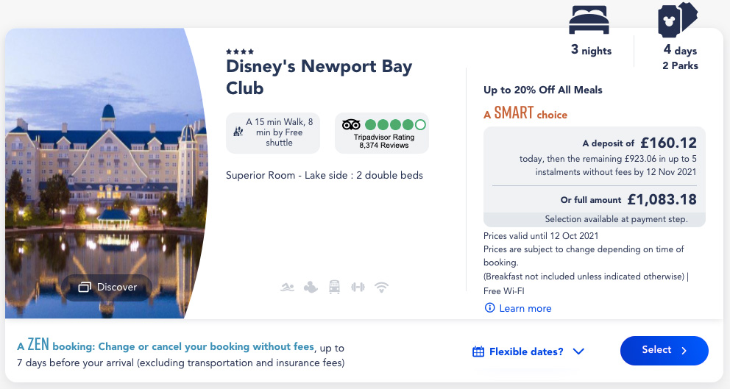Click the bed icon above 3 nights
Image resolution: width=730 pixels, height=389 pixels.
(x=589, y=20)
